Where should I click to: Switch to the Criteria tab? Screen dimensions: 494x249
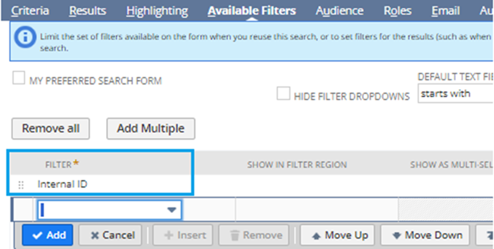30,11
